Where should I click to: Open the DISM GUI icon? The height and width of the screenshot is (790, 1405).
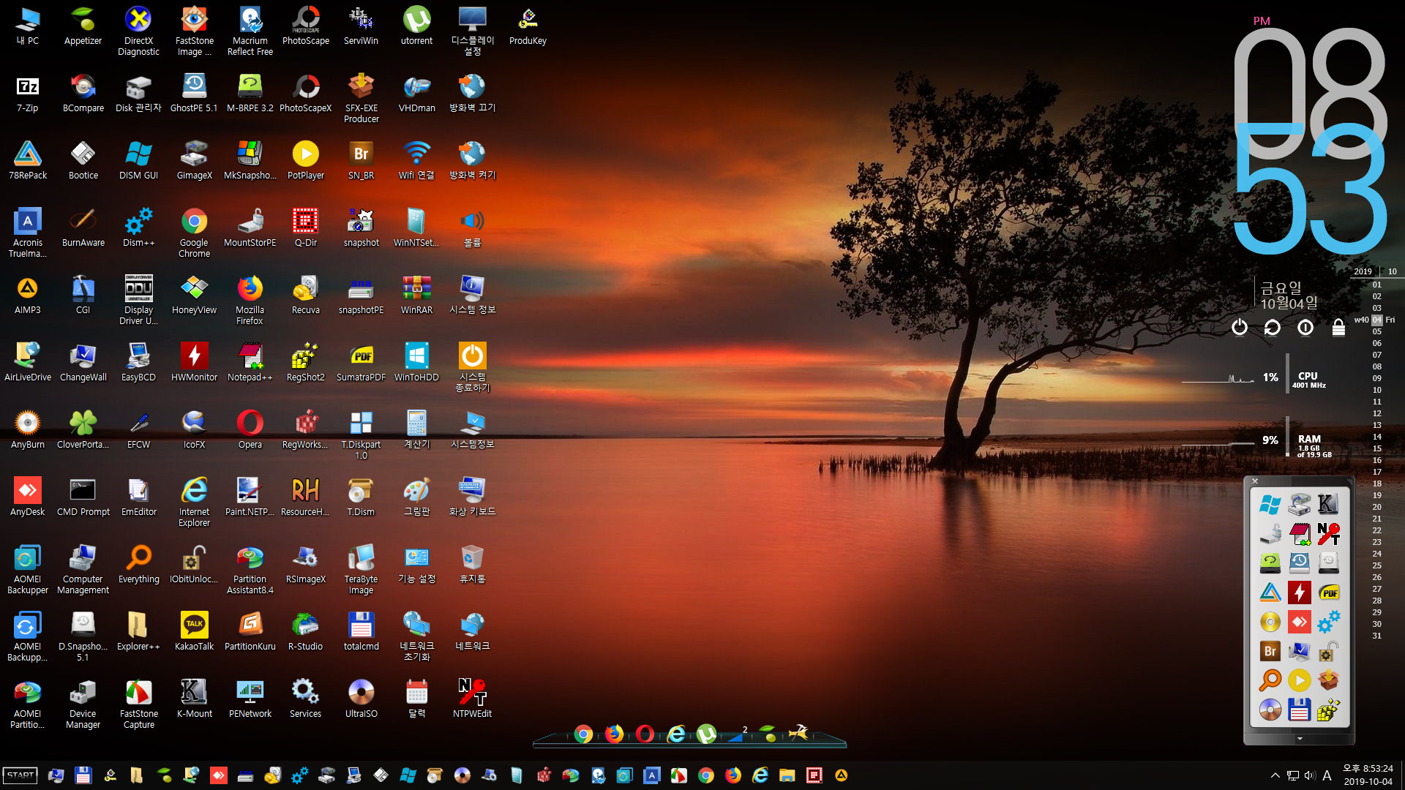click(139, 161)
